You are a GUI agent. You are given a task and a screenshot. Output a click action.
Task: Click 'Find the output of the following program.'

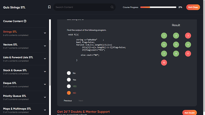(86, 30)
